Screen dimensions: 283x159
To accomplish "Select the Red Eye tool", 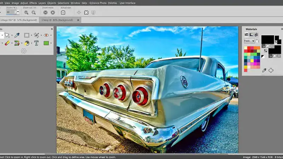I will coord(46,35).
